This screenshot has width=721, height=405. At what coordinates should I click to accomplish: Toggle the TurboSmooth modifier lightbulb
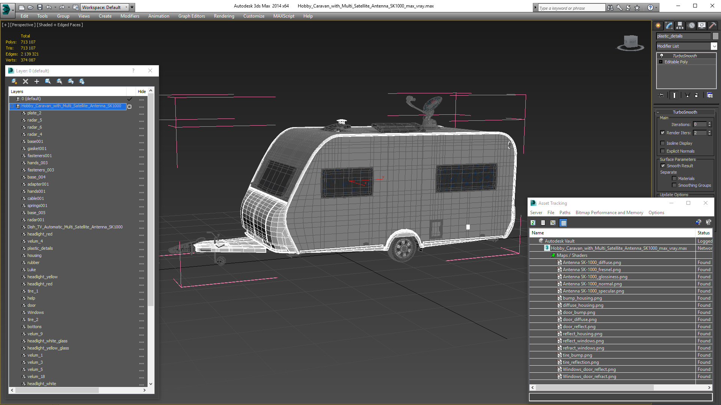tap(662, 55)
